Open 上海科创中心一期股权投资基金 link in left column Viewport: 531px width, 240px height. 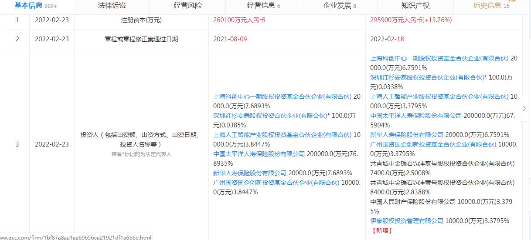[283, 97]
